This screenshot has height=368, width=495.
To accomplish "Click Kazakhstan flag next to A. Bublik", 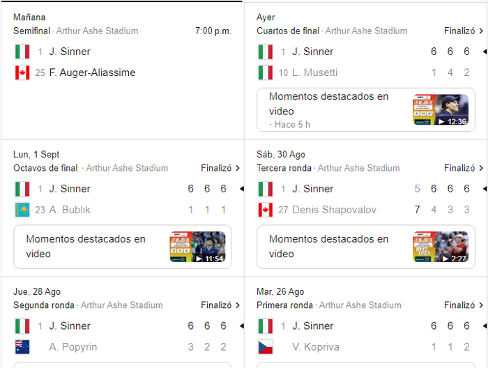I will pyautogui.click(x=22, y=210).
